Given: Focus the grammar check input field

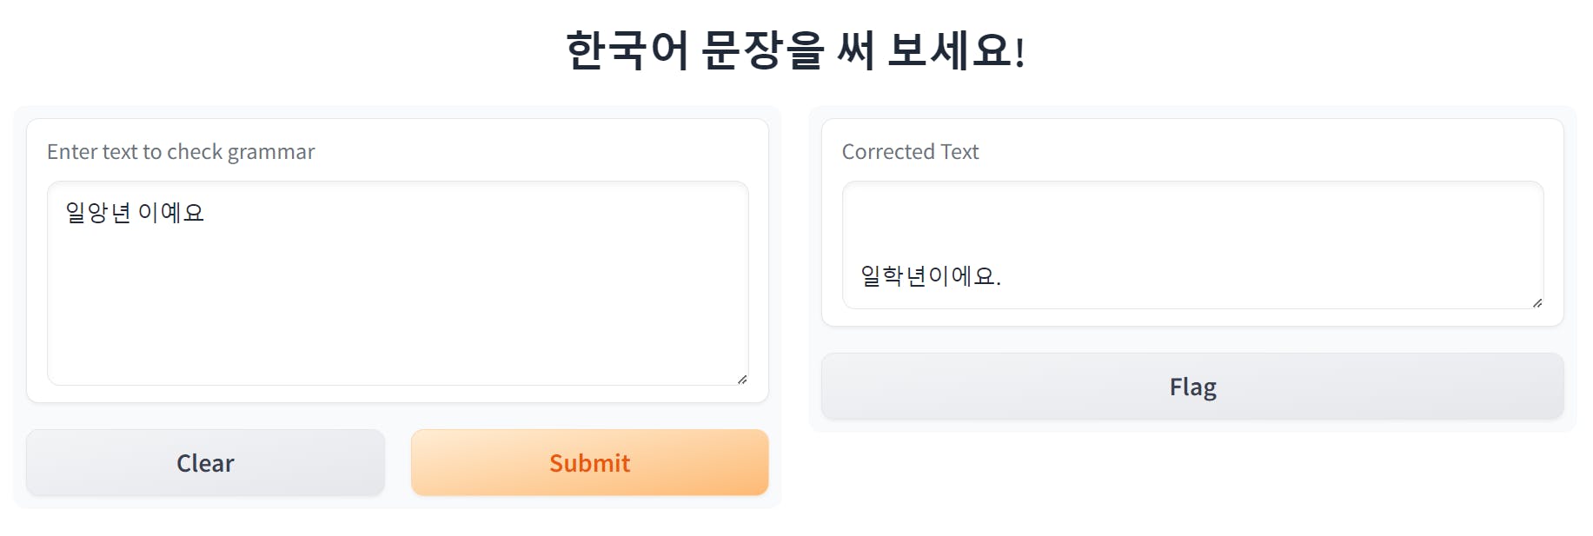Looking at the screenshot, I should 397,282.
